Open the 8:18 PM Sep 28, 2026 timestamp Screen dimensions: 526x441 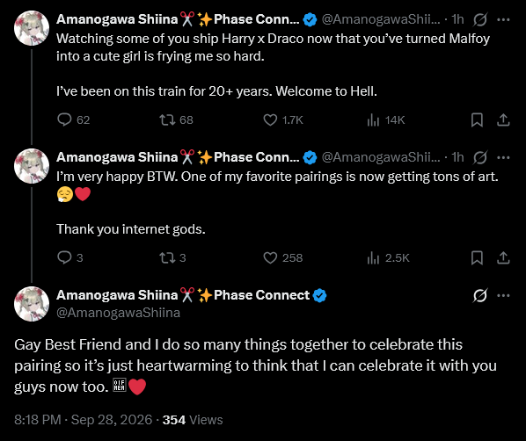(84, 420)
